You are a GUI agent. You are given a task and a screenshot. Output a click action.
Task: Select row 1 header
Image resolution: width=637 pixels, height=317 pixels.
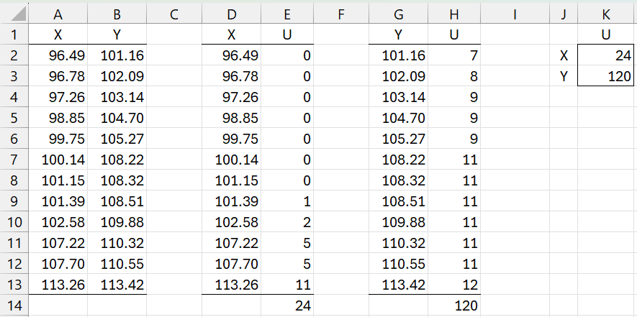coord(14,34)
